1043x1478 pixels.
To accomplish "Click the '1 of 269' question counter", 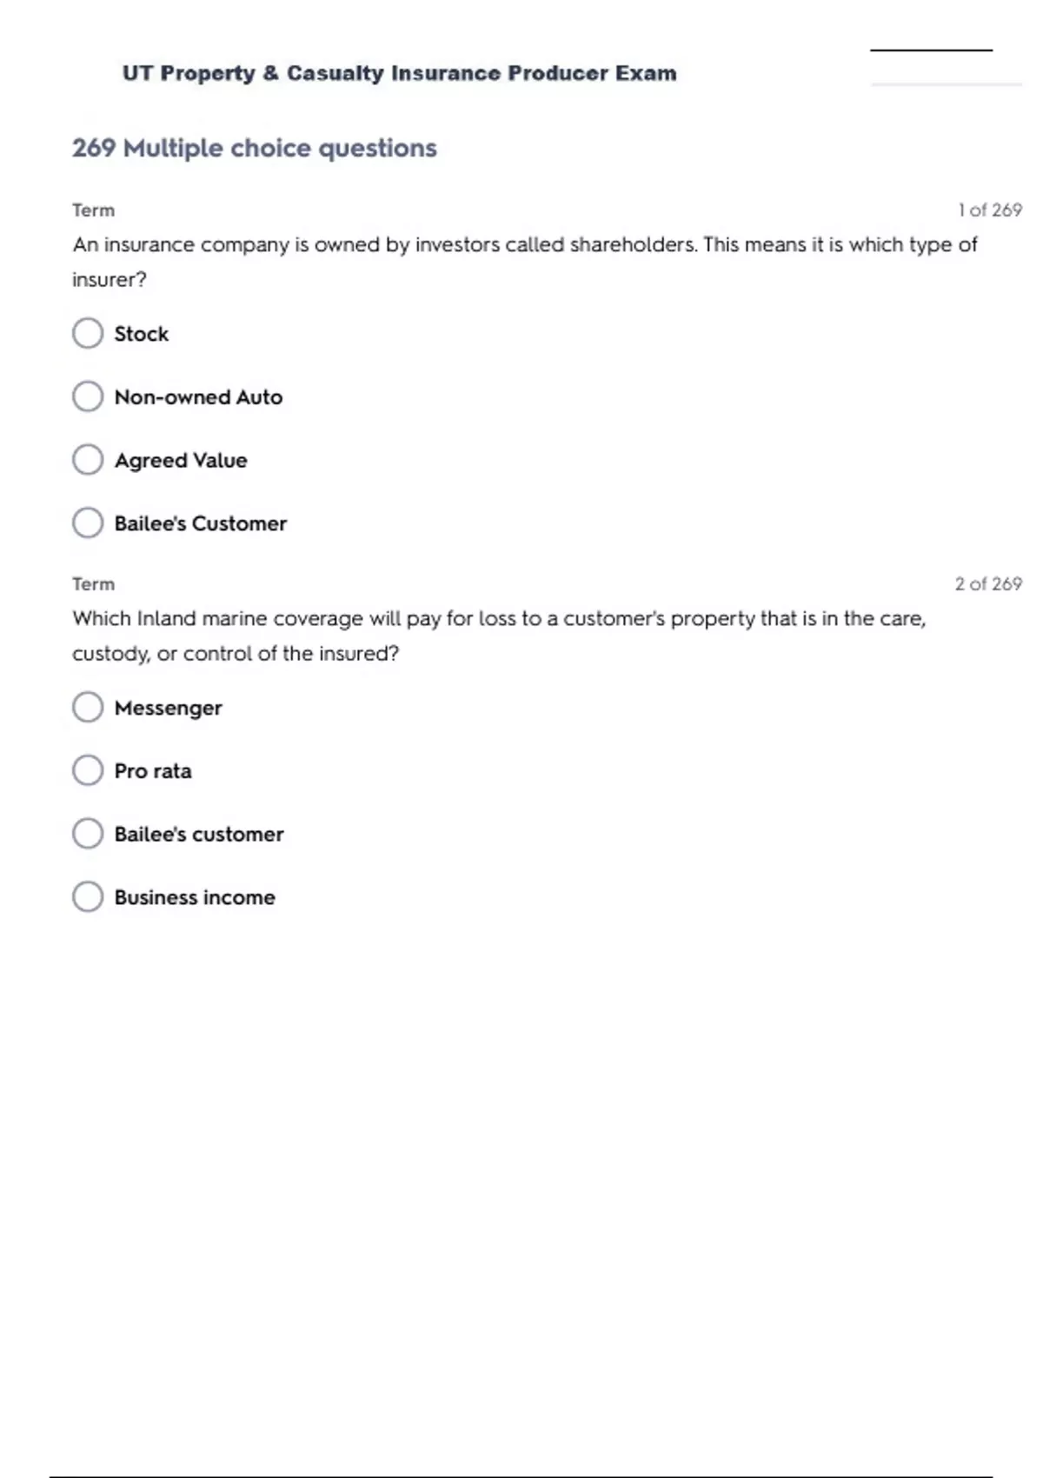I will pos(989,210).
